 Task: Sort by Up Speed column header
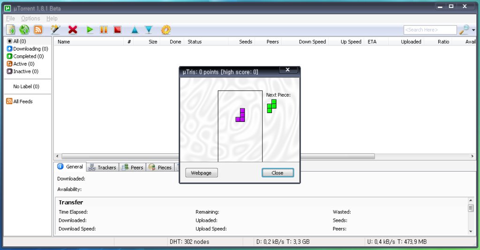click(346, 42)
